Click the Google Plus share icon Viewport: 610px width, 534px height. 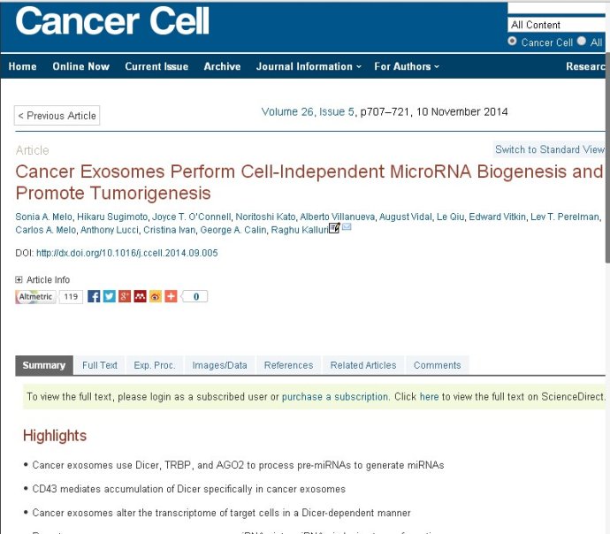(x=125, y=297)
